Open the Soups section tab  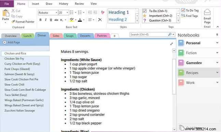click(x=70, y=36)
